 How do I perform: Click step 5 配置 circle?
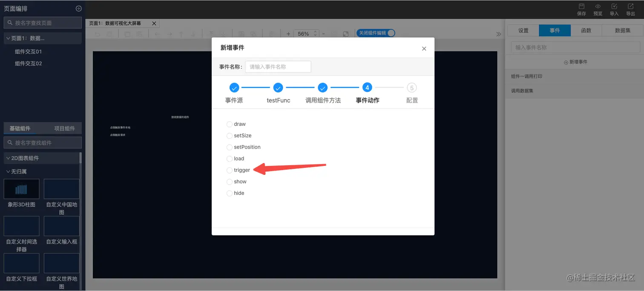tap(412, 88)
